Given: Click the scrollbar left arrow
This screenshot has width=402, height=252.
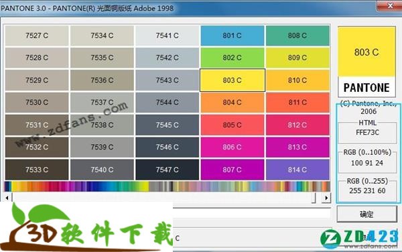Looking at the screenshot, I should coord(7,198).
